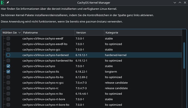Click the 'longterm' category cell
The height and width of the screenshot is (108, 188).
click(x=111, y=72)
